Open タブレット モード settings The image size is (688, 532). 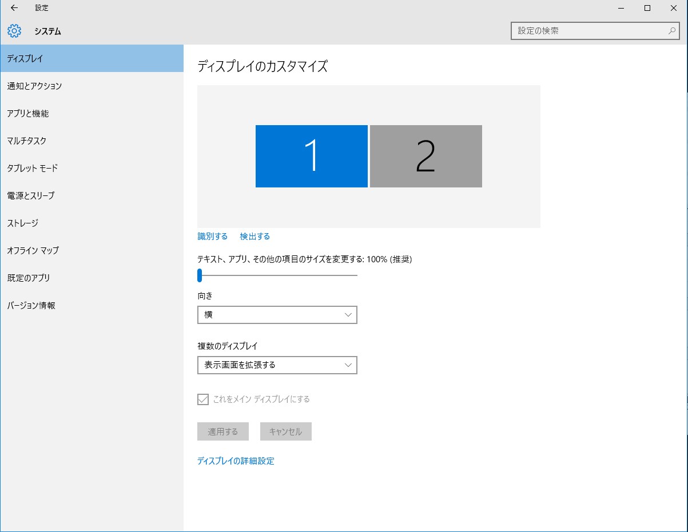click(x=33, y=169)
